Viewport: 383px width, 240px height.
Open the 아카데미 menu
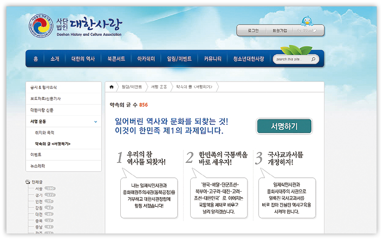point(147,59)
